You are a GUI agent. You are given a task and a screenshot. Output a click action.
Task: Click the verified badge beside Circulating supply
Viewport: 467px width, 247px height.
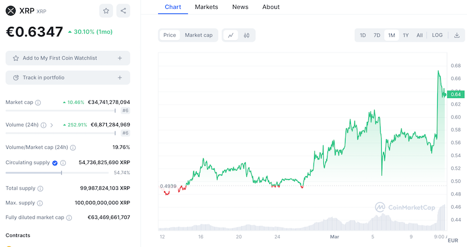55,163
